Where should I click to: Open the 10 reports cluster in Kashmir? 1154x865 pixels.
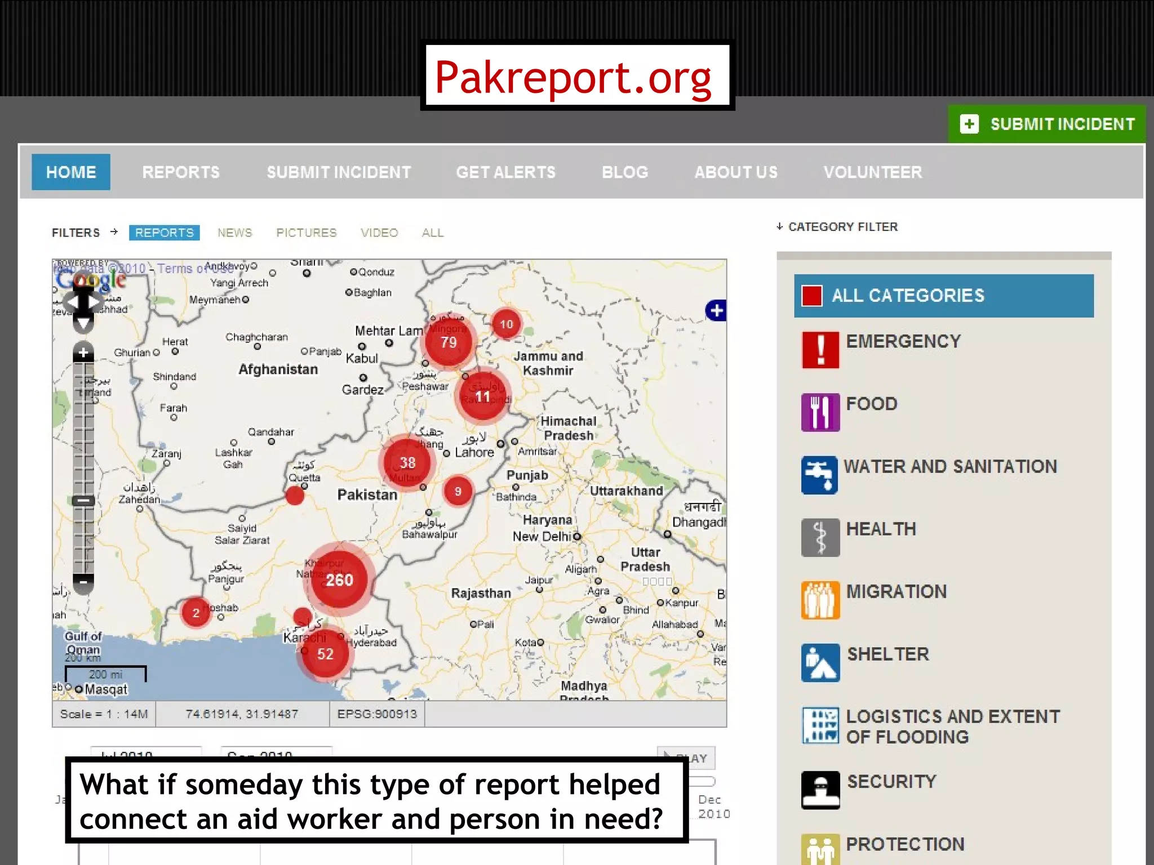pos(506,324)
